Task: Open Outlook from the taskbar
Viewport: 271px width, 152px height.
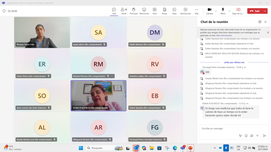Action: (136, 148)
